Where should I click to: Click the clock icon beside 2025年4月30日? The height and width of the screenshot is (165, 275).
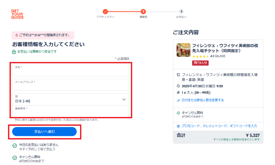click(178, 86)
